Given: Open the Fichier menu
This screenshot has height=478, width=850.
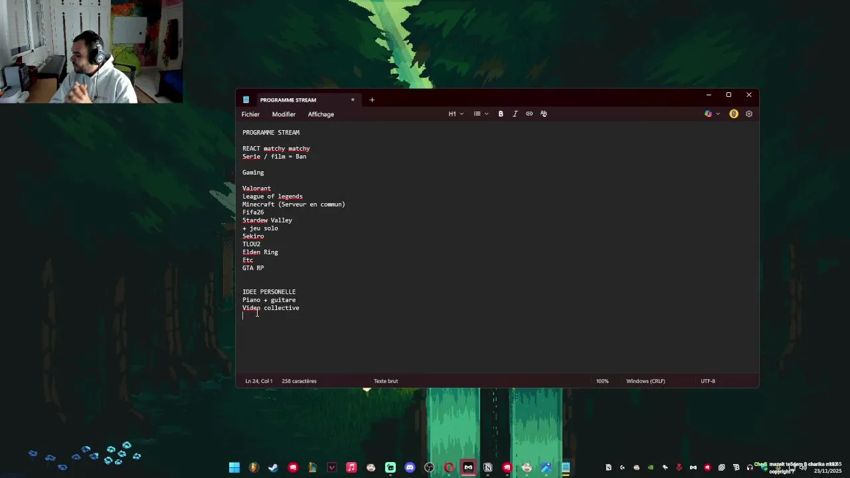Looking at the screenshot, I should [250, 114].
